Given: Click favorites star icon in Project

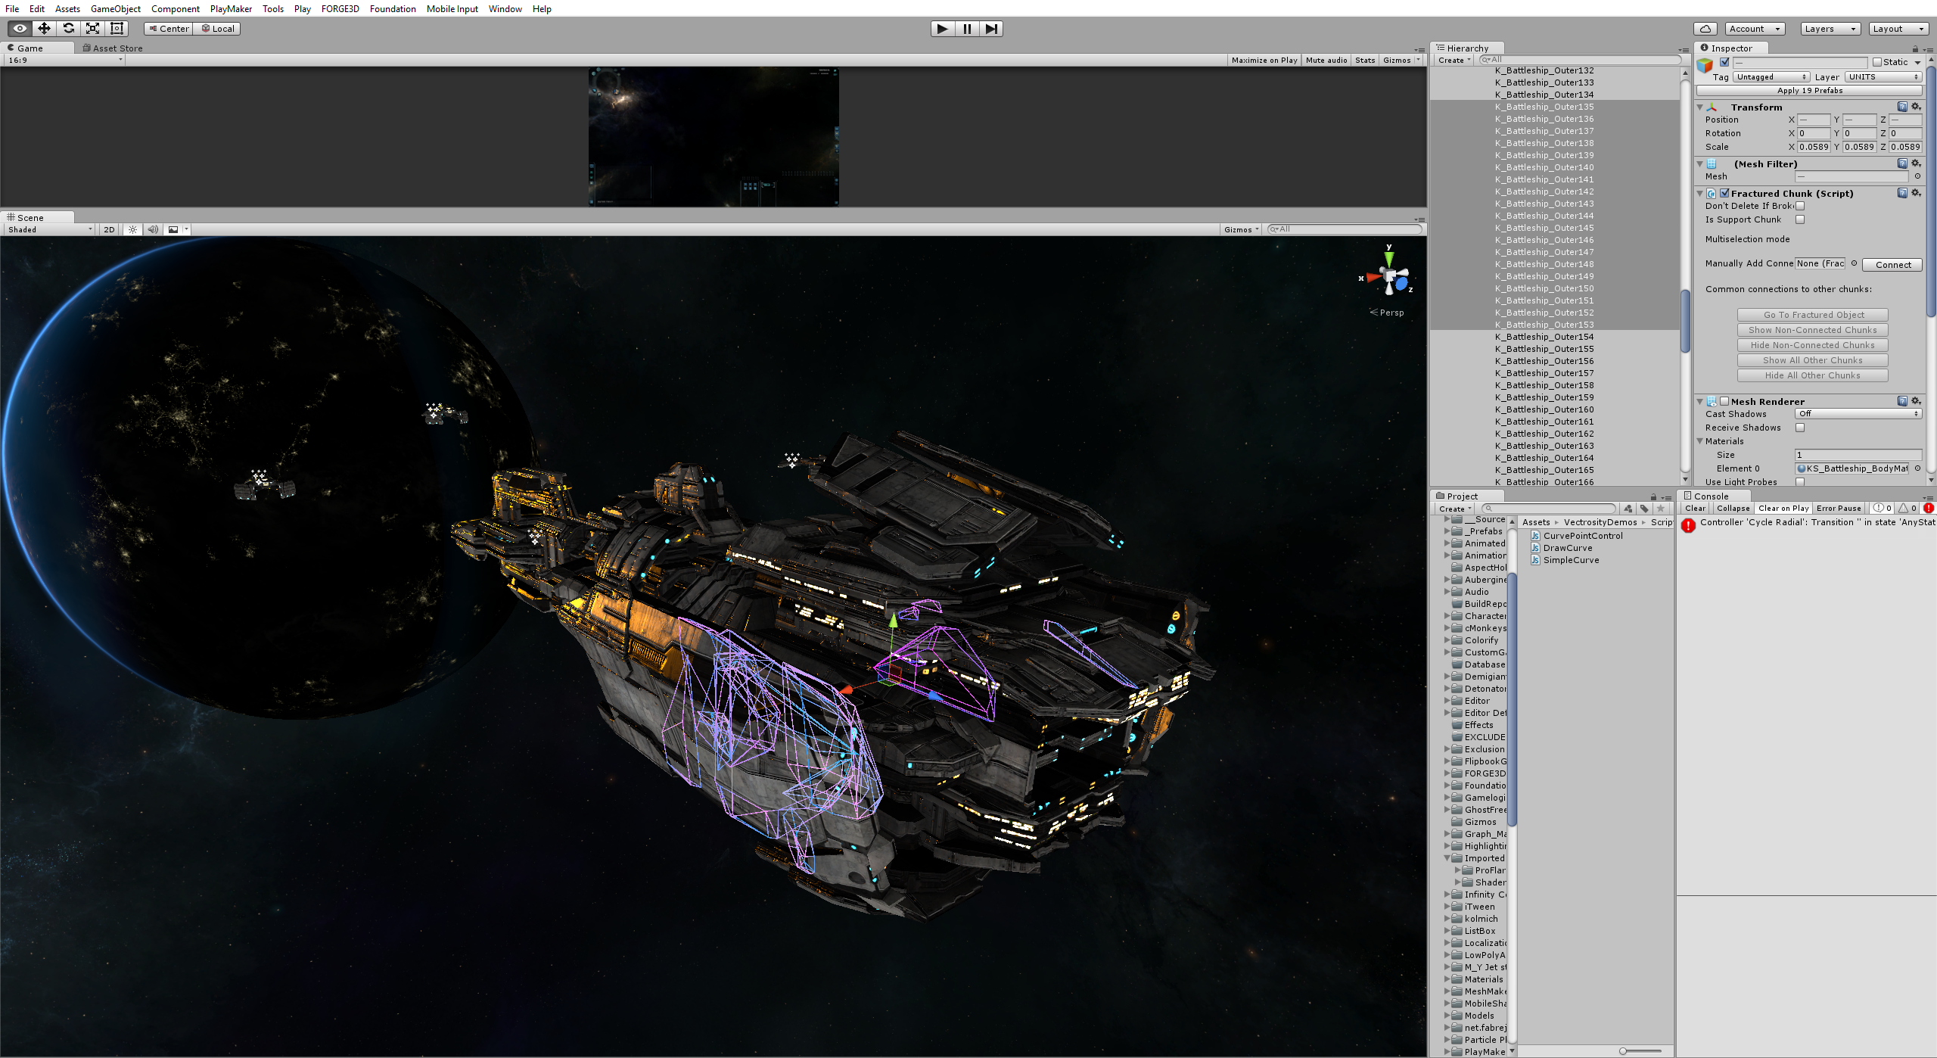Looking at the screenshot, I should tap(1661, 509).
